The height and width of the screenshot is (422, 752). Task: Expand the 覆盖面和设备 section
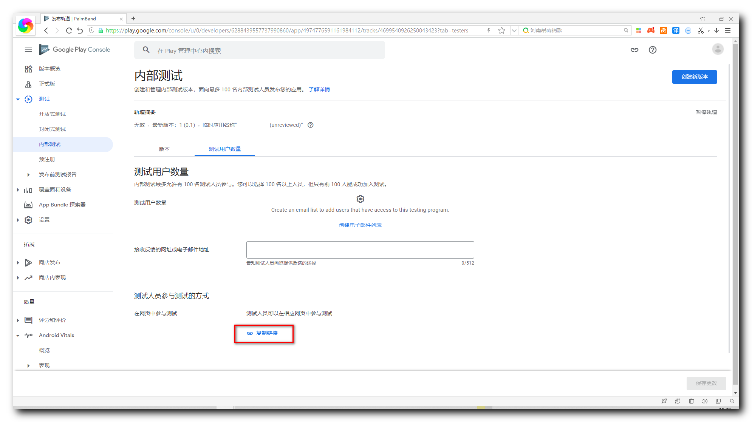tap(18, 190)
